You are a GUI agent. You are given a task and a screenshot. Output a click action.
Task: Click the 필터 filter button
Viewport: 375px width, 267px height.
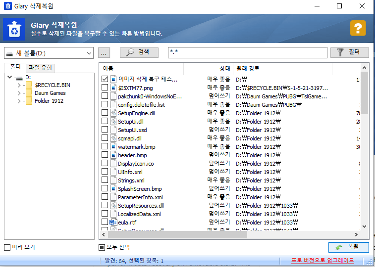(x=349, y=52)
